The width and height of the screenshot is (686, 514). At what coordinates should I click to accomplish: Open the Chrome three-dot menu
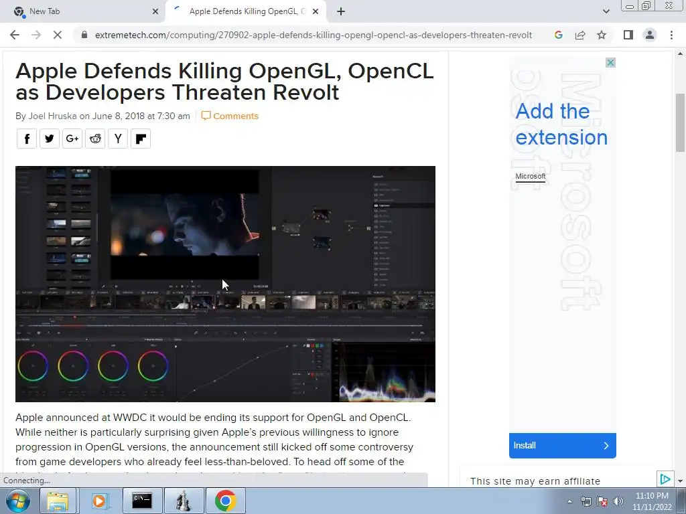[x=671, y=35]
